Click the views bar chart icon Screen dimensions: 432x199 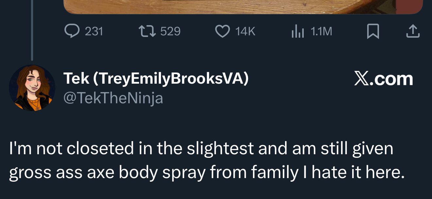[297, 32]
